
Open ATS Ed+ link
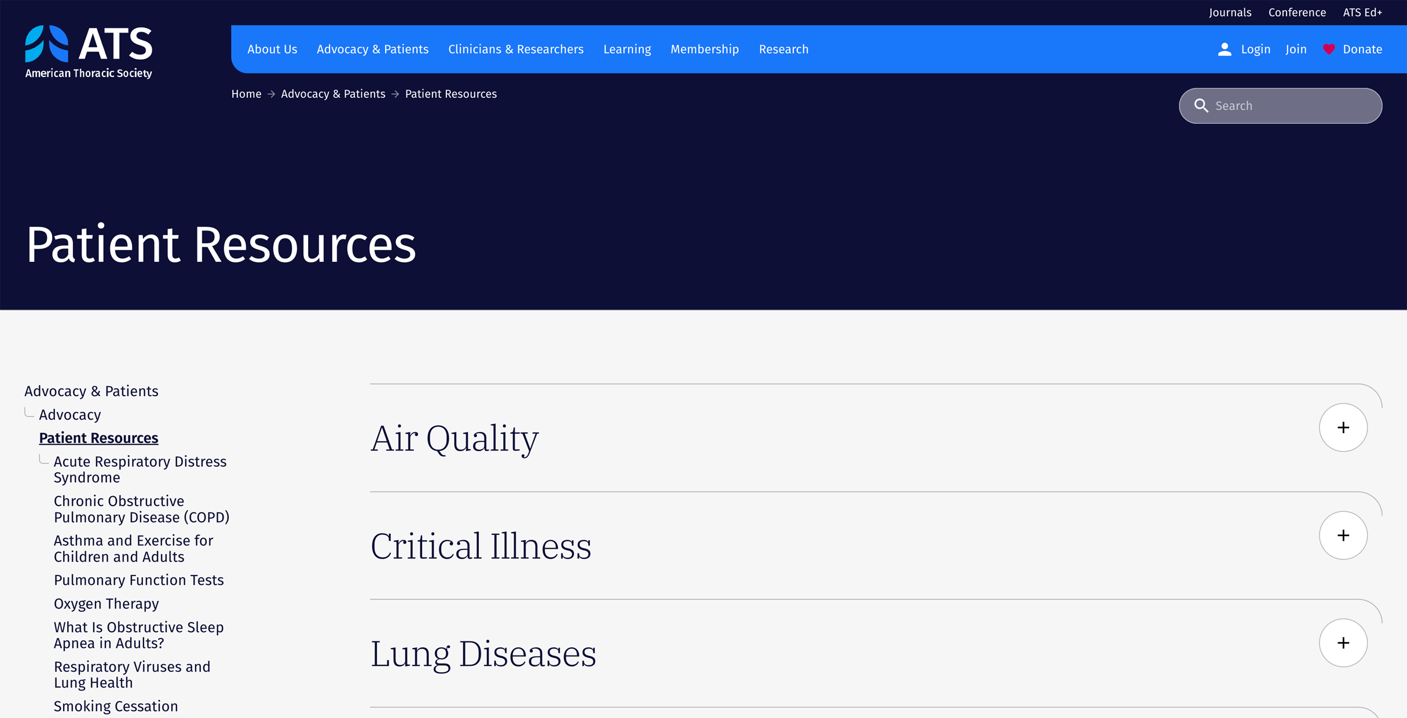[1362, 12]
